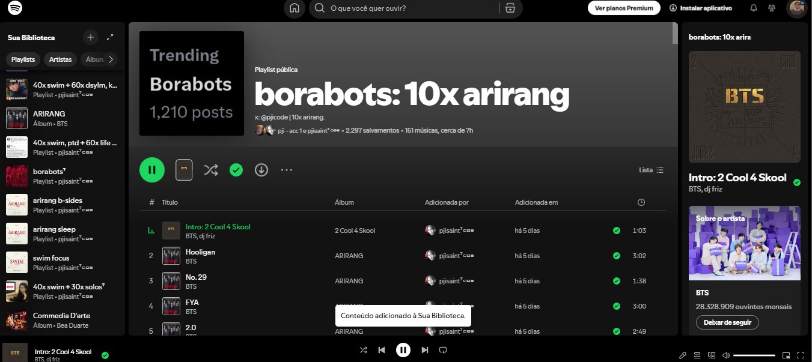Viewport: 812px width, 362px height.
Task: Click the Ver planos Premium button
Action: click(x=624, y=8)
